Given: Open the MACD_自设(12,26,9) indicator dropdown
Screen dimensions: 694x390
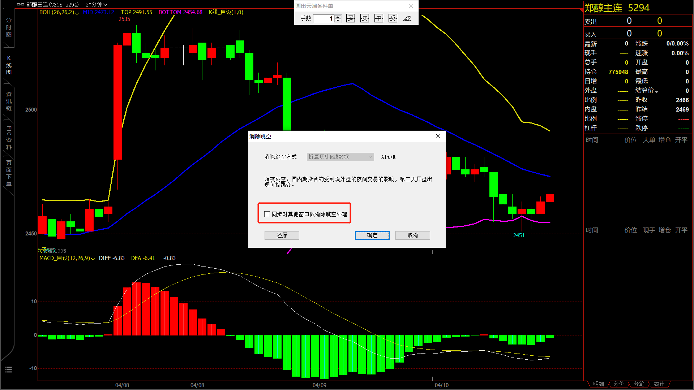Looking at the screenshot, I should click(93, 259).
